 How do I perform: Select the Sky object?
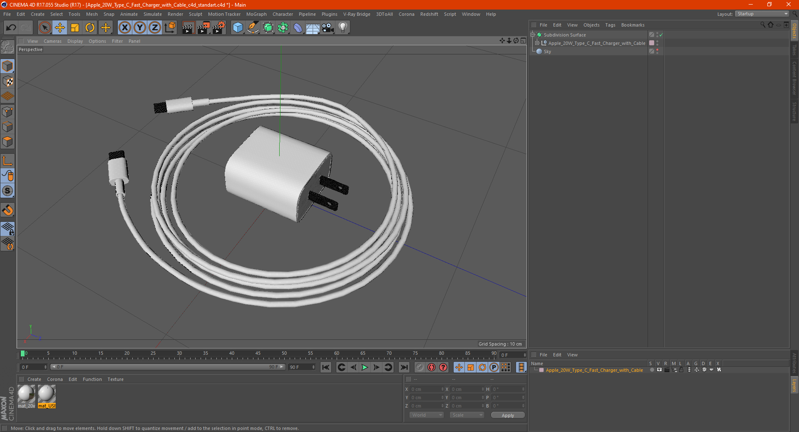click(547, 52)
